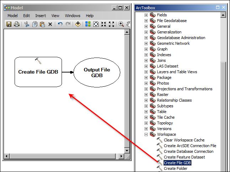Collapse the Workspace toolset
Viewport: 230px width, 172px height.
pyautogui.click(x=146, y=134)
